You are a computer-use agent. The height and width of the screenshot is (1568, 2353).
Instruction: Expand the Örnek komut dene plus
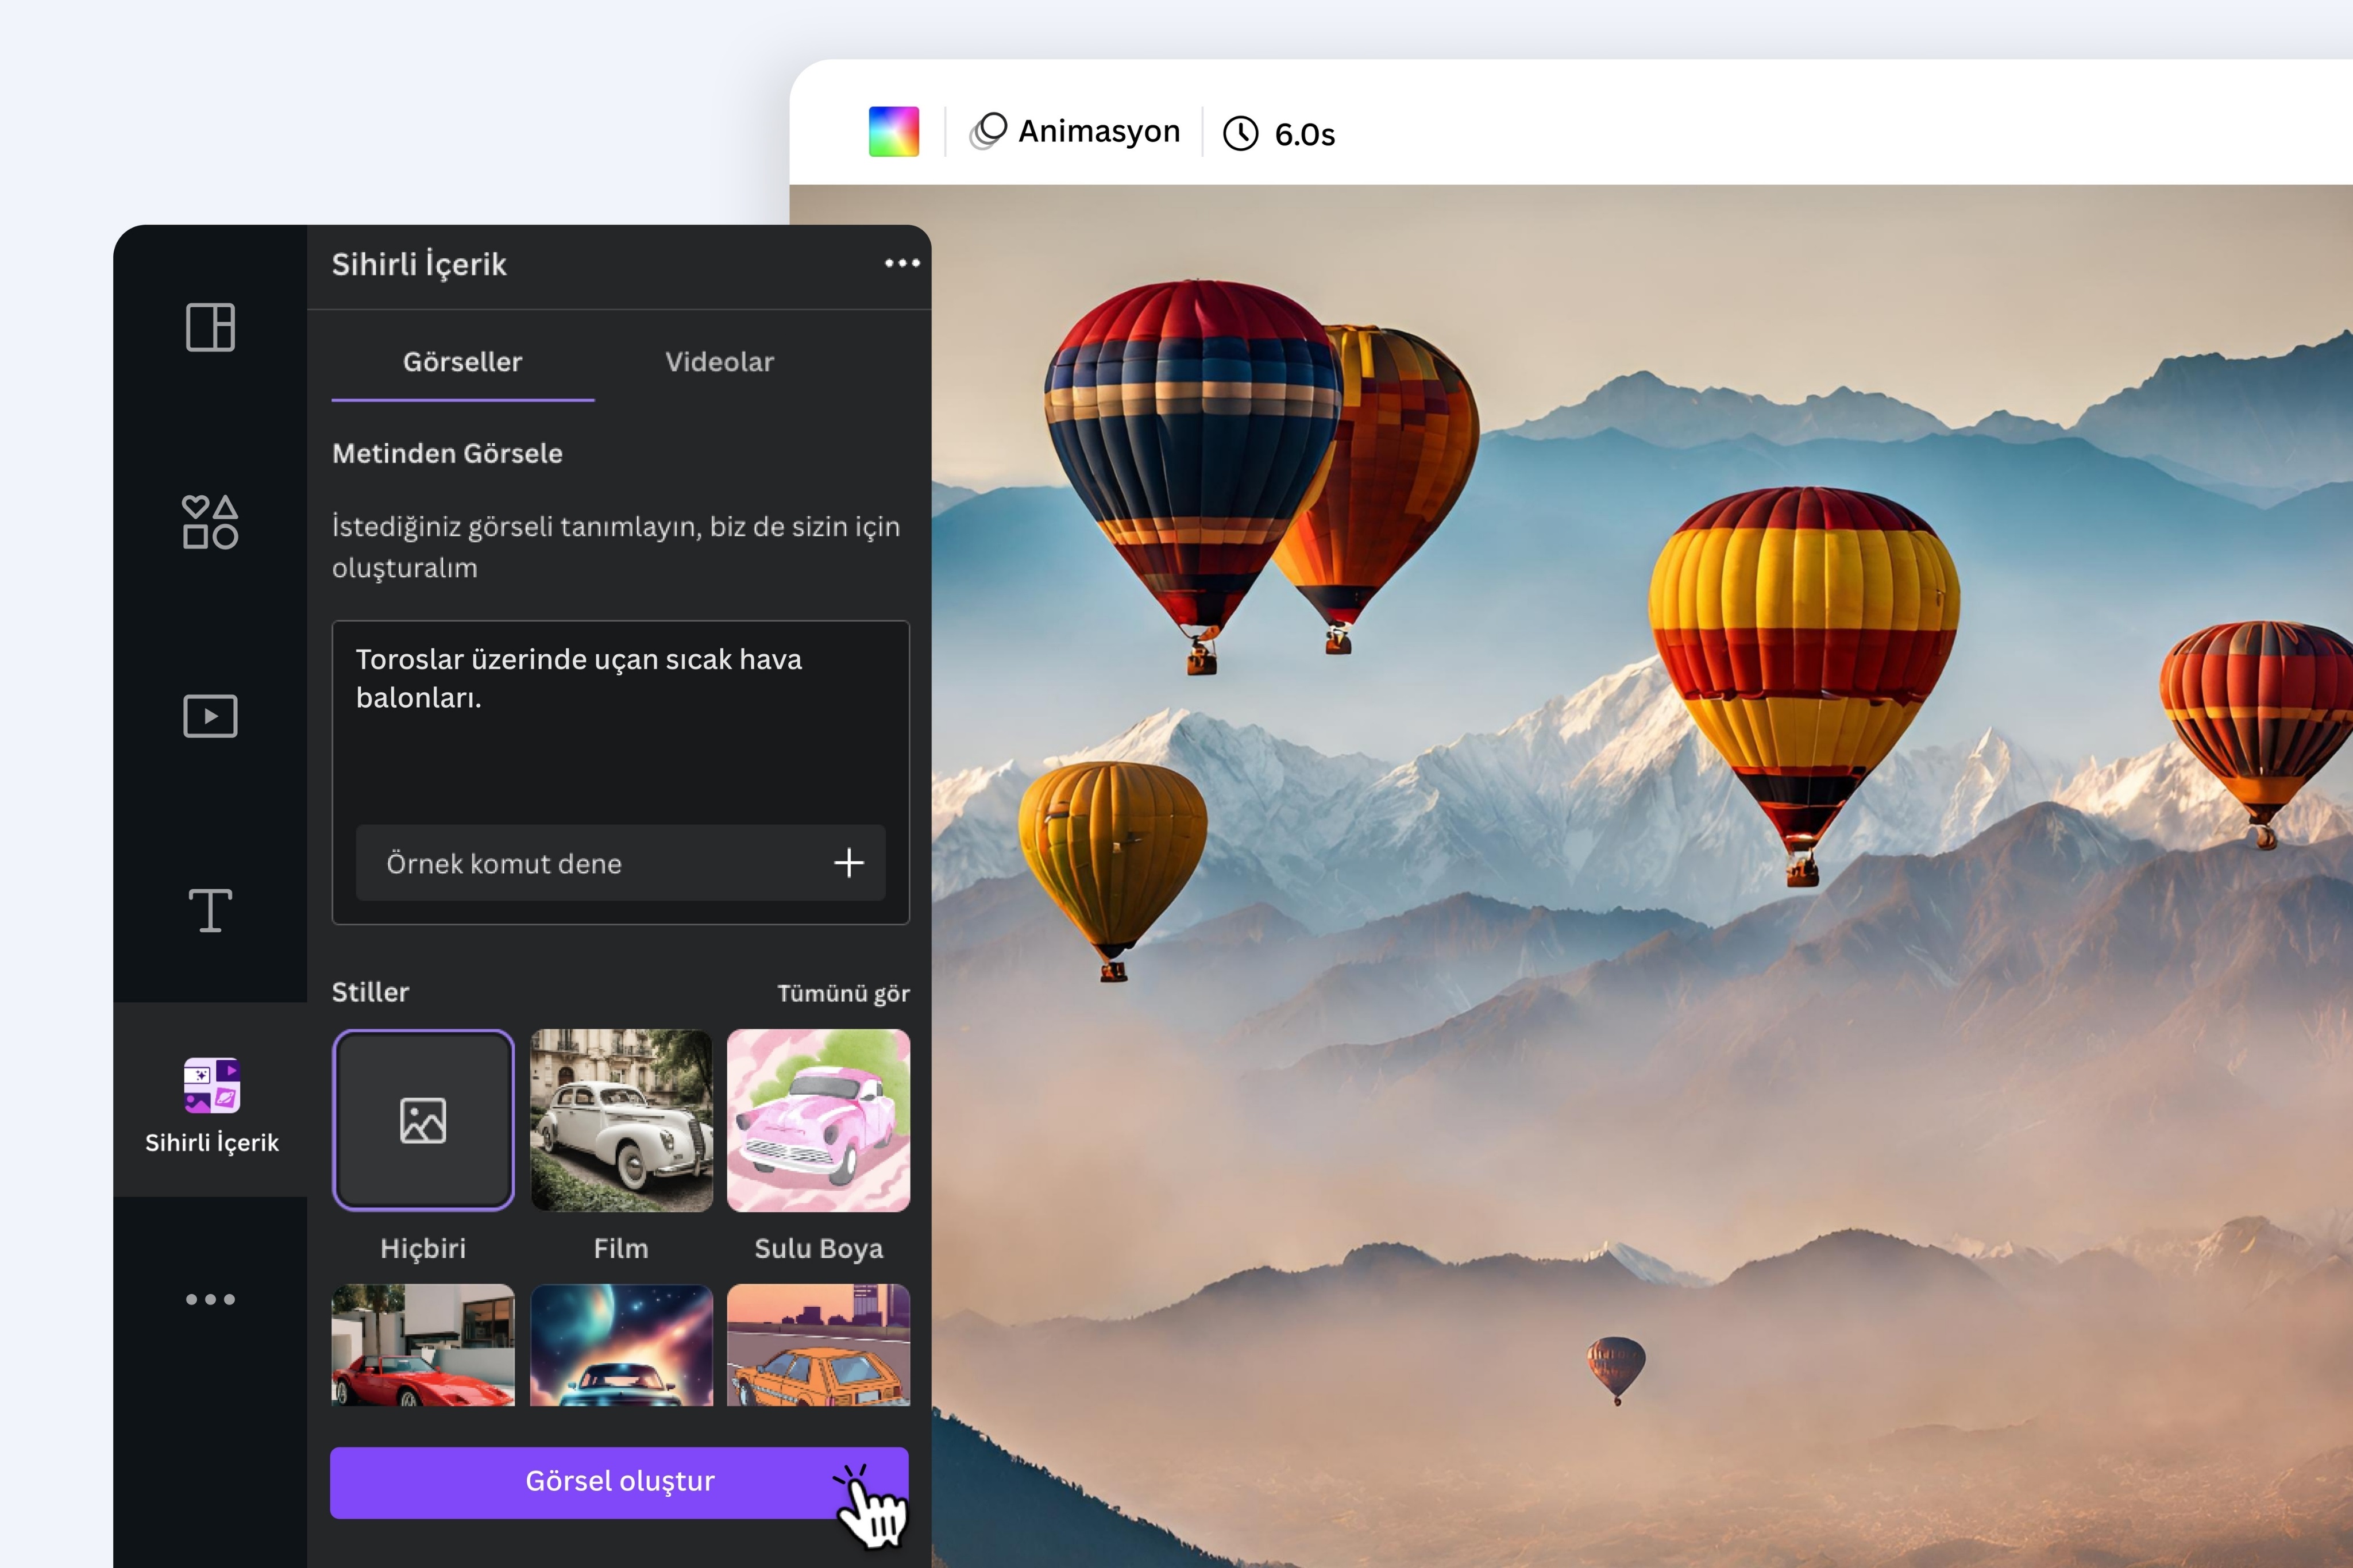[x=849, y=863]
